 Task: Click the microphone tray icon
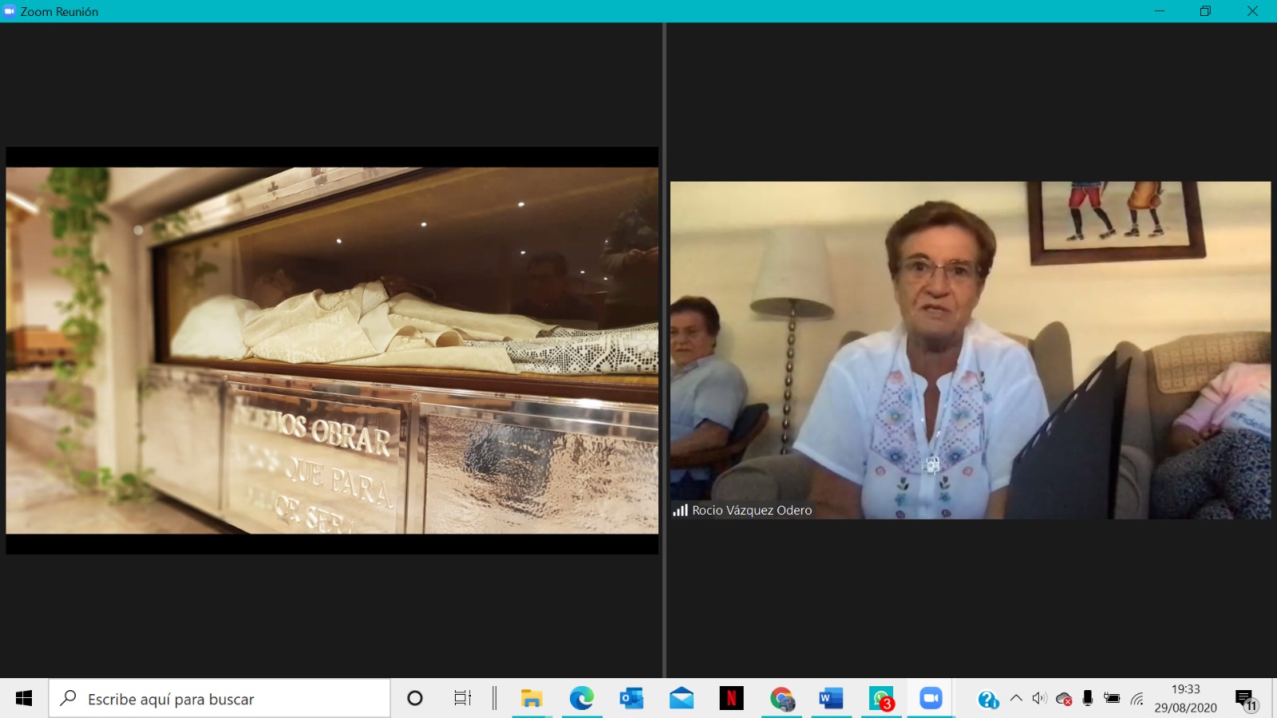(x=1087, y=699)
